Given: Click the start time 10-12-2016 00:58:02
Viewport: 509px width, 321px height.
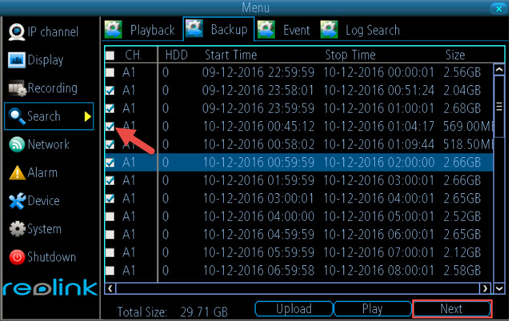Looking at the screenshot, I should (258, 144).
